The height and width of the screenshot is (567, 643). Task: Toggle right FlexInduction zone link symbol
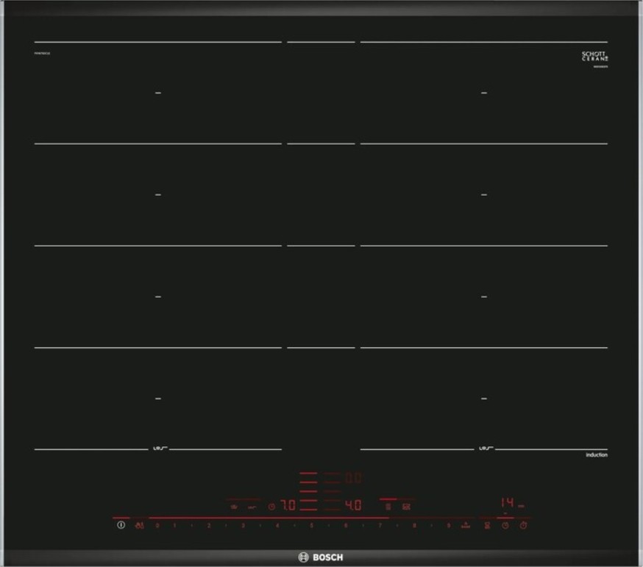tap(485, 448)
